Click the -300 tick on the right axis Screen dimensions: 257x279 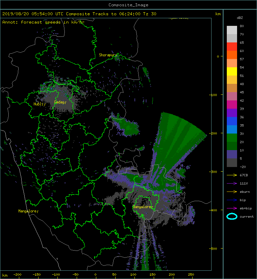213,172
